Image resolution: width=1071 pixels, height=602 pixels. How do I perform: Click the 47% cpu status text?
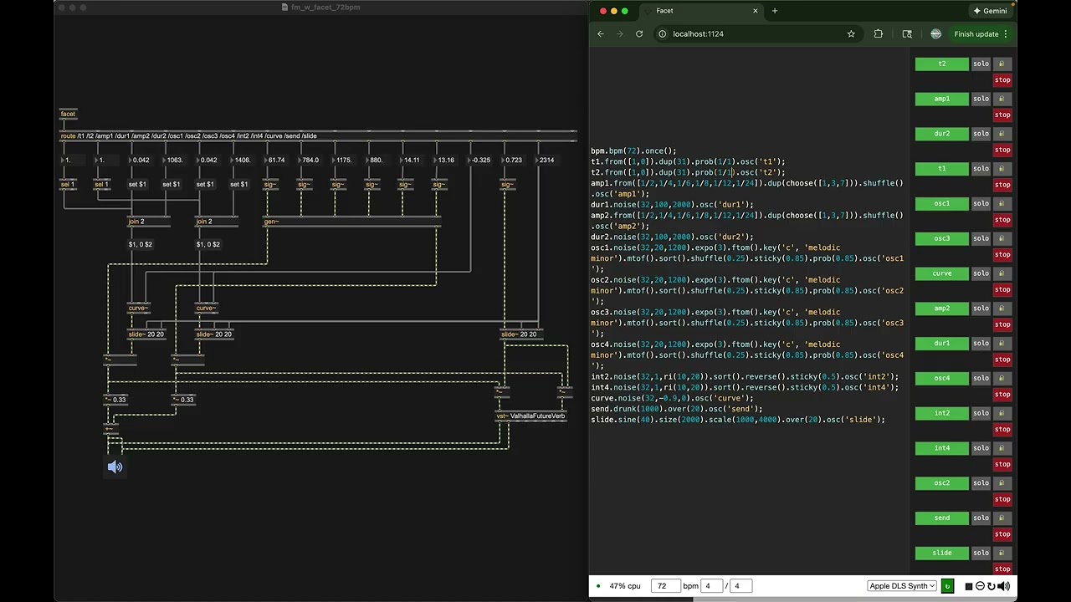625,586
